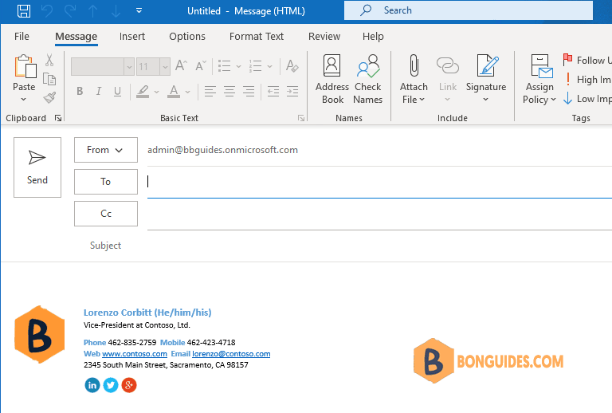Open the From account dropdown
This screenshot has height=413, width=612.
point(106,150)
